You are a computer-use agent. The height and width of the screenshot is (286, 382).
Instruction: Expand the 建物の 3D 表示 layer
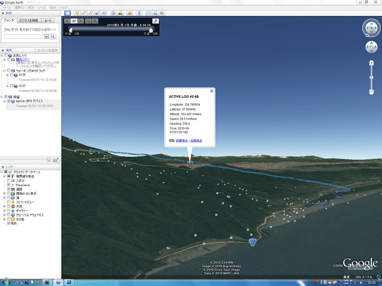click(4, 193)
